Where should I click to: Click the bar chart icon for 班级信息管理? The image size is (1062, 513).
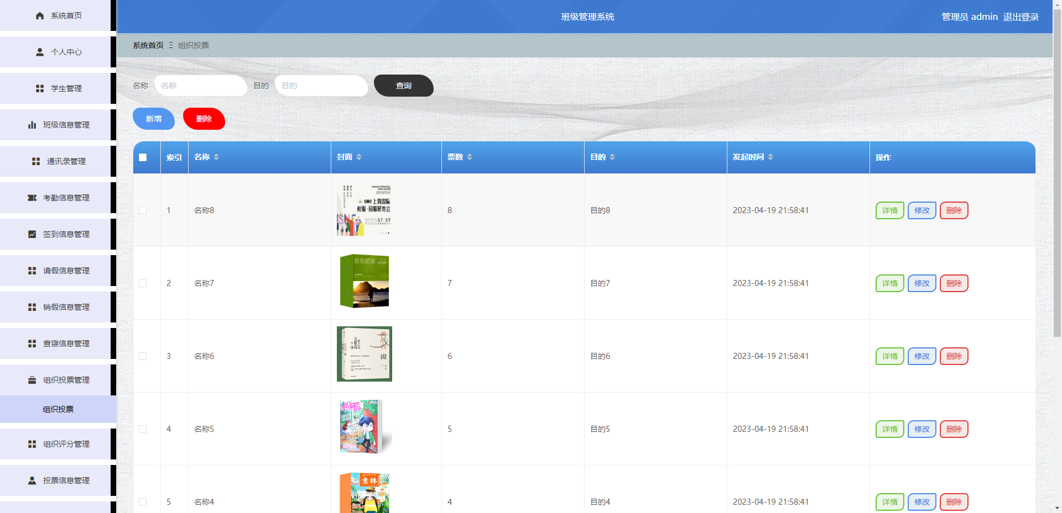(x=32, y=125)
